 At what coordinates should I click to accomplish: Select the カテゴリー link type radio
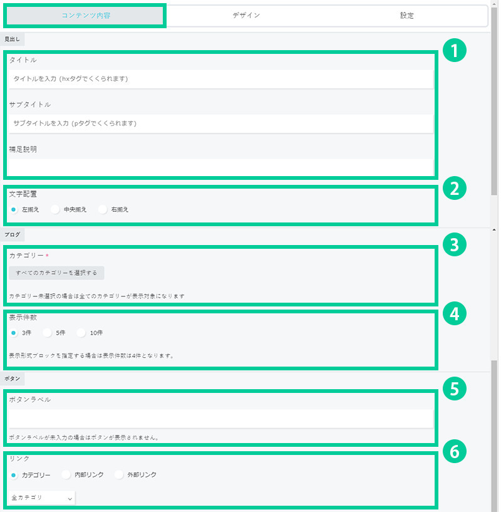coord(14,475)
